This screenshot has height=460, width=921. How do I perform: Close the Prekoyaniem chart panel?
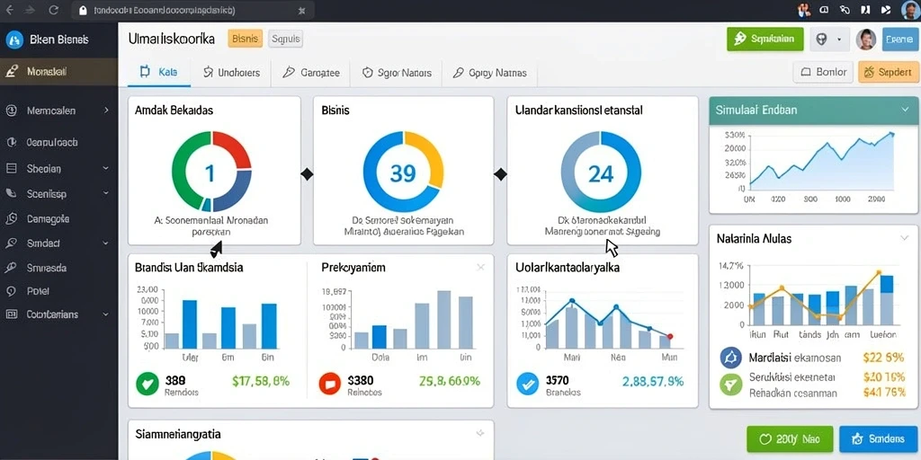click(x=480, y=268)
